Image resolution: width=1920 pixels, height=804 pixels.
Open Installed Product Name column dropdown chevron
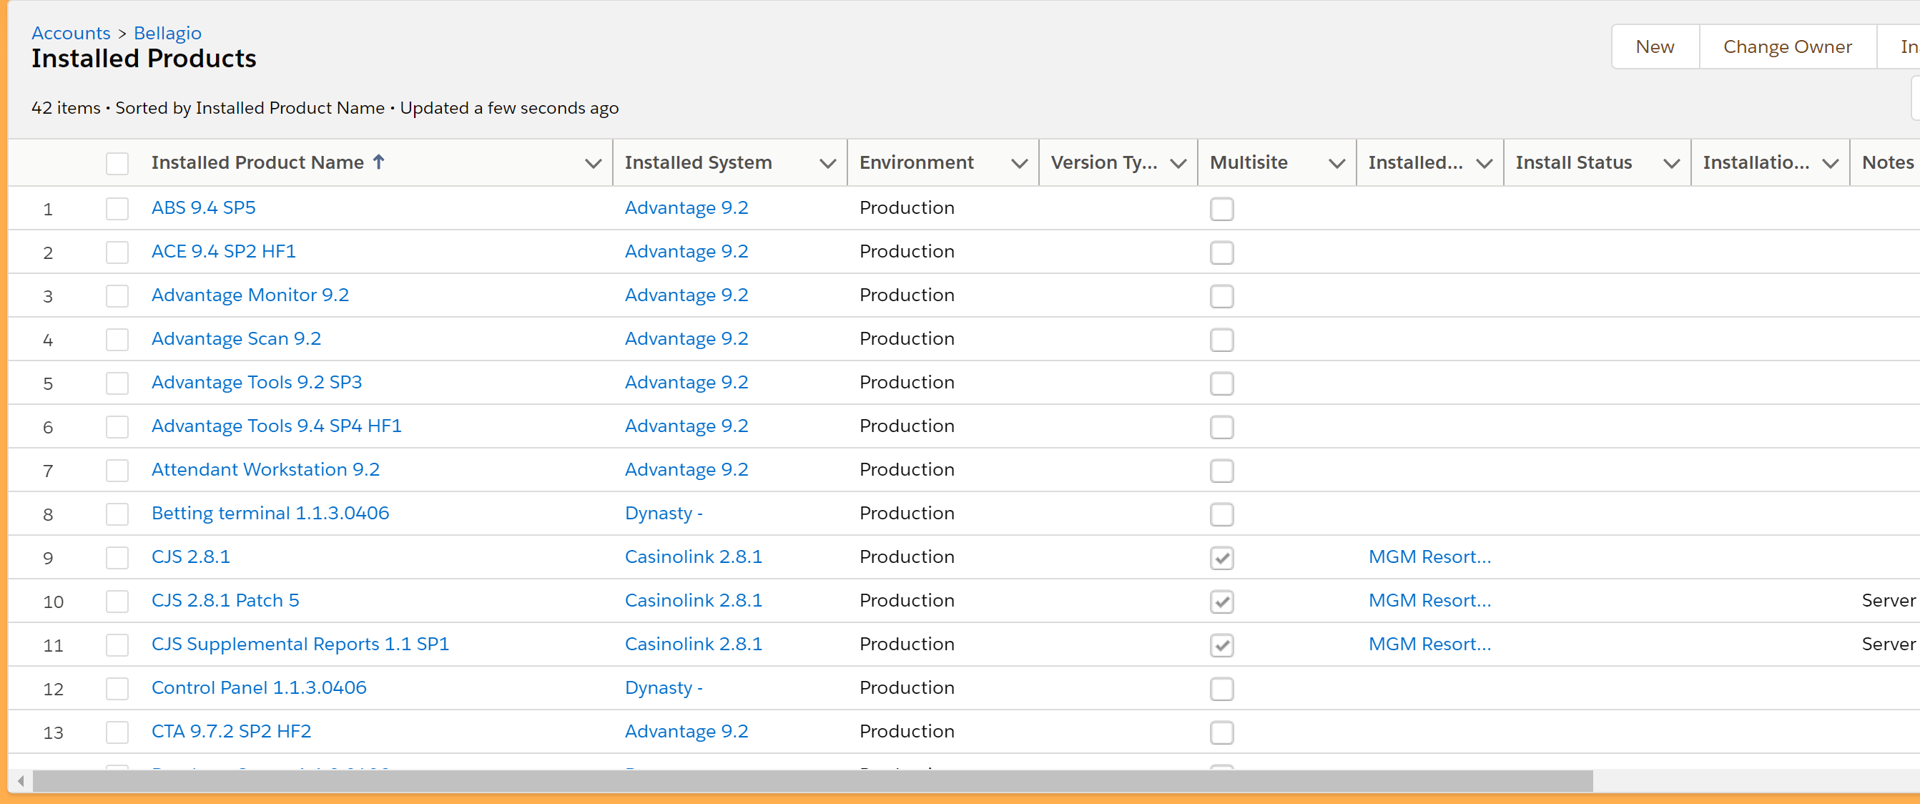(593, 163)
